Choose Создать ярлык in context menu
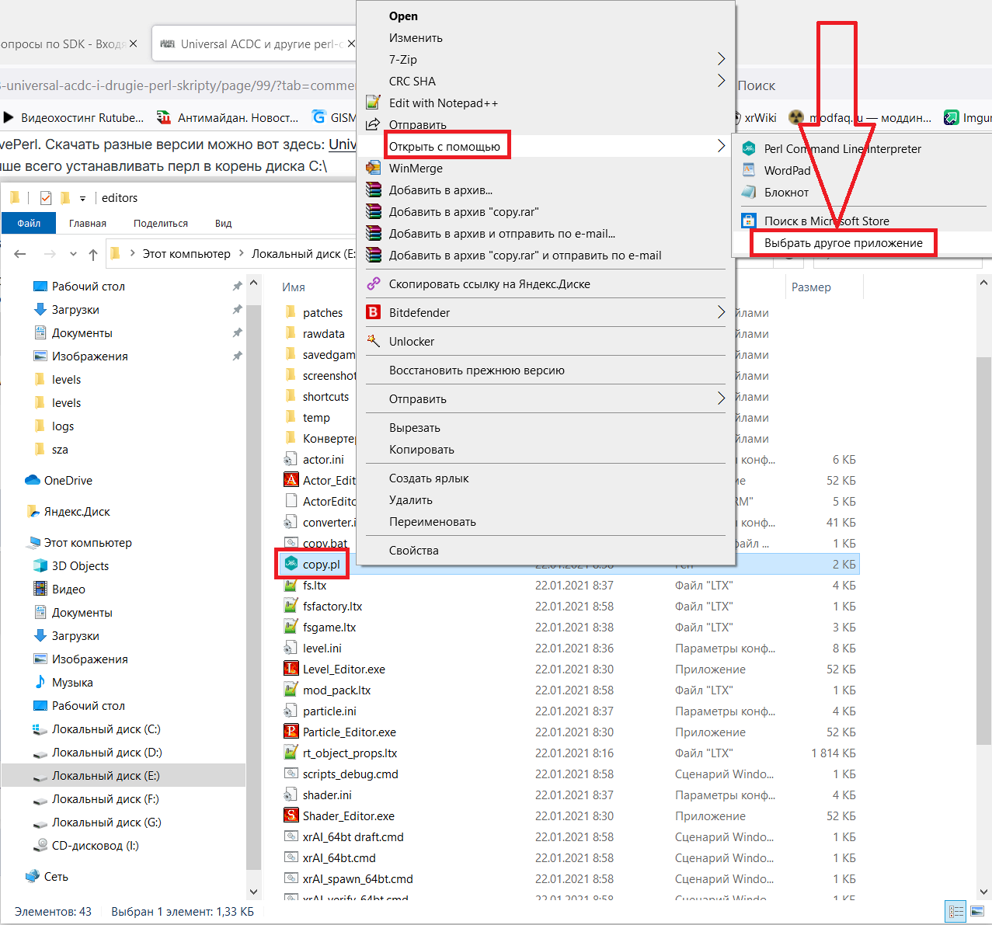 (x=428, y=478)
